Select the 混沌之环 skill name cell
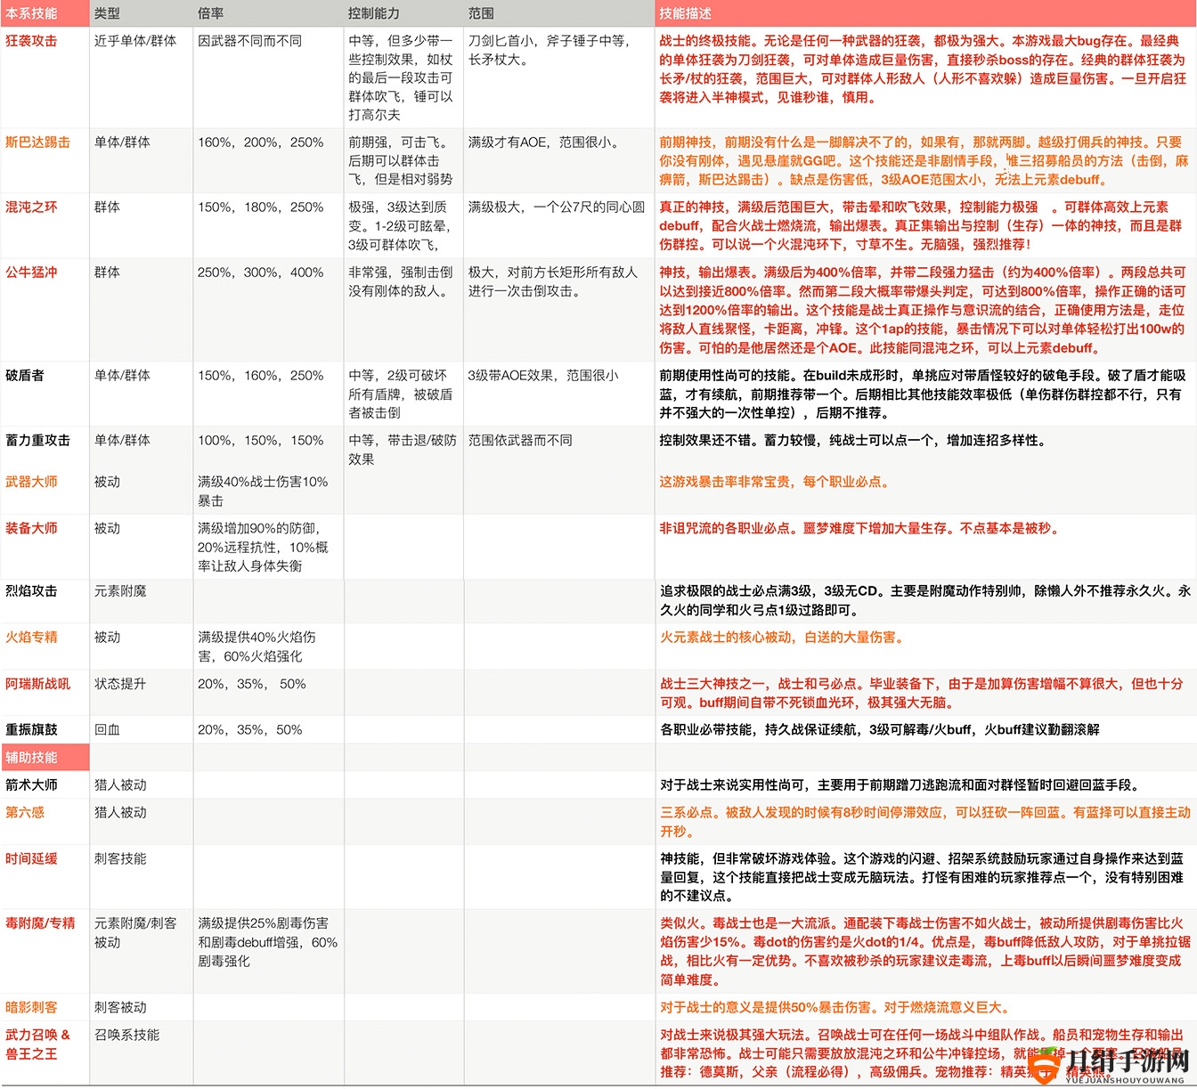 (x=45, y=225)
